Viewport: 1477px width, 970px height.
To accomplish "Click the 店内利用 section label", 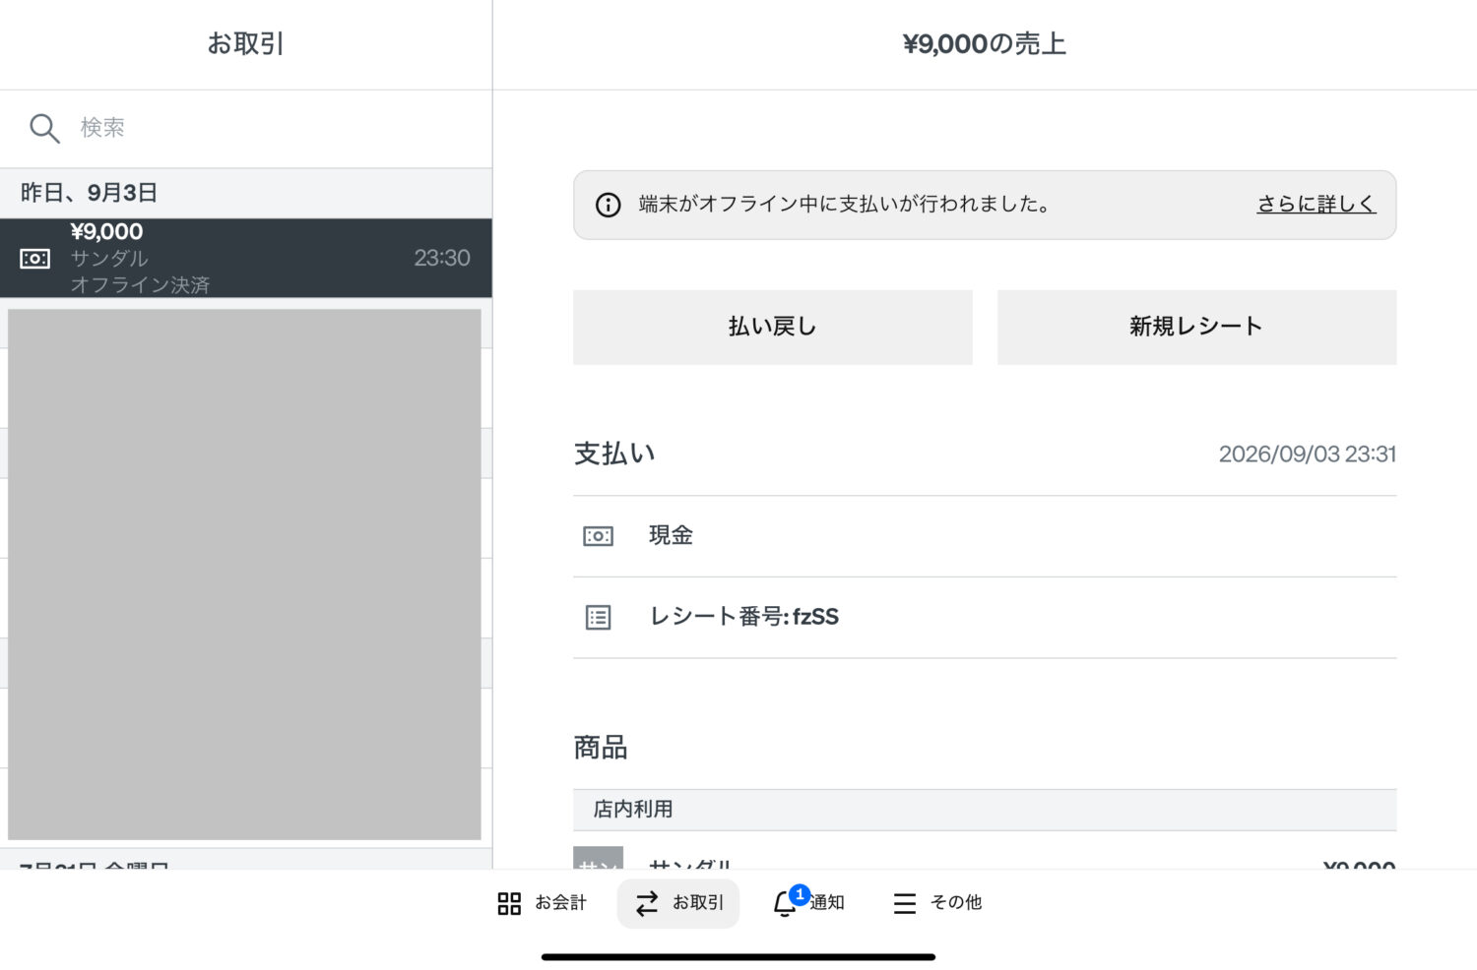I will tap(633, 810).
